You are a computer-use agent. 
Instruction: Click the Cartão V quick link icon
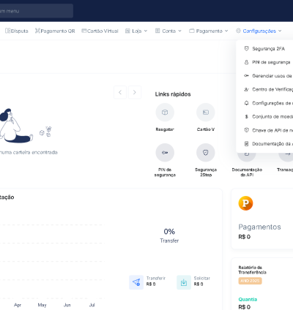tap(206, 113)
